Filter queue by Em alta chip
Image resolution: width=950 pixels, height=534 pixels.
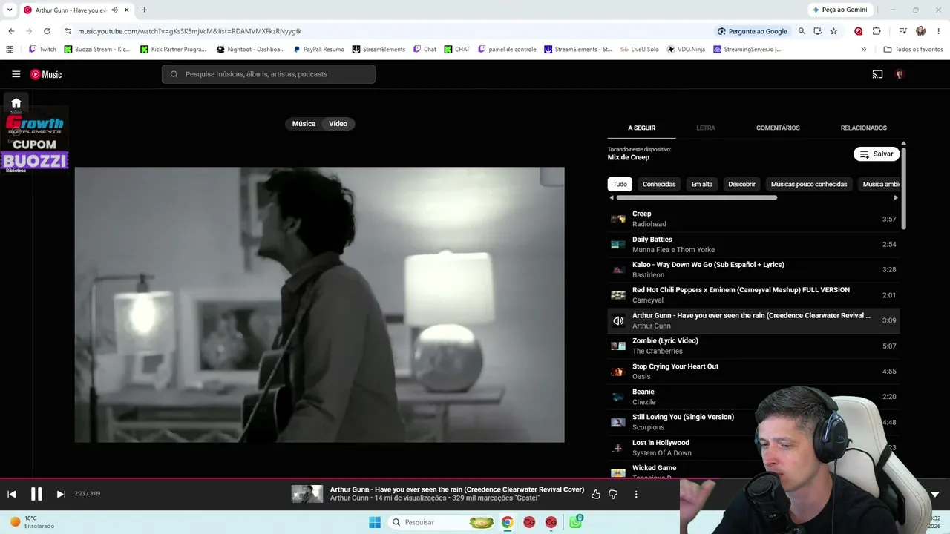pos(702,184)
